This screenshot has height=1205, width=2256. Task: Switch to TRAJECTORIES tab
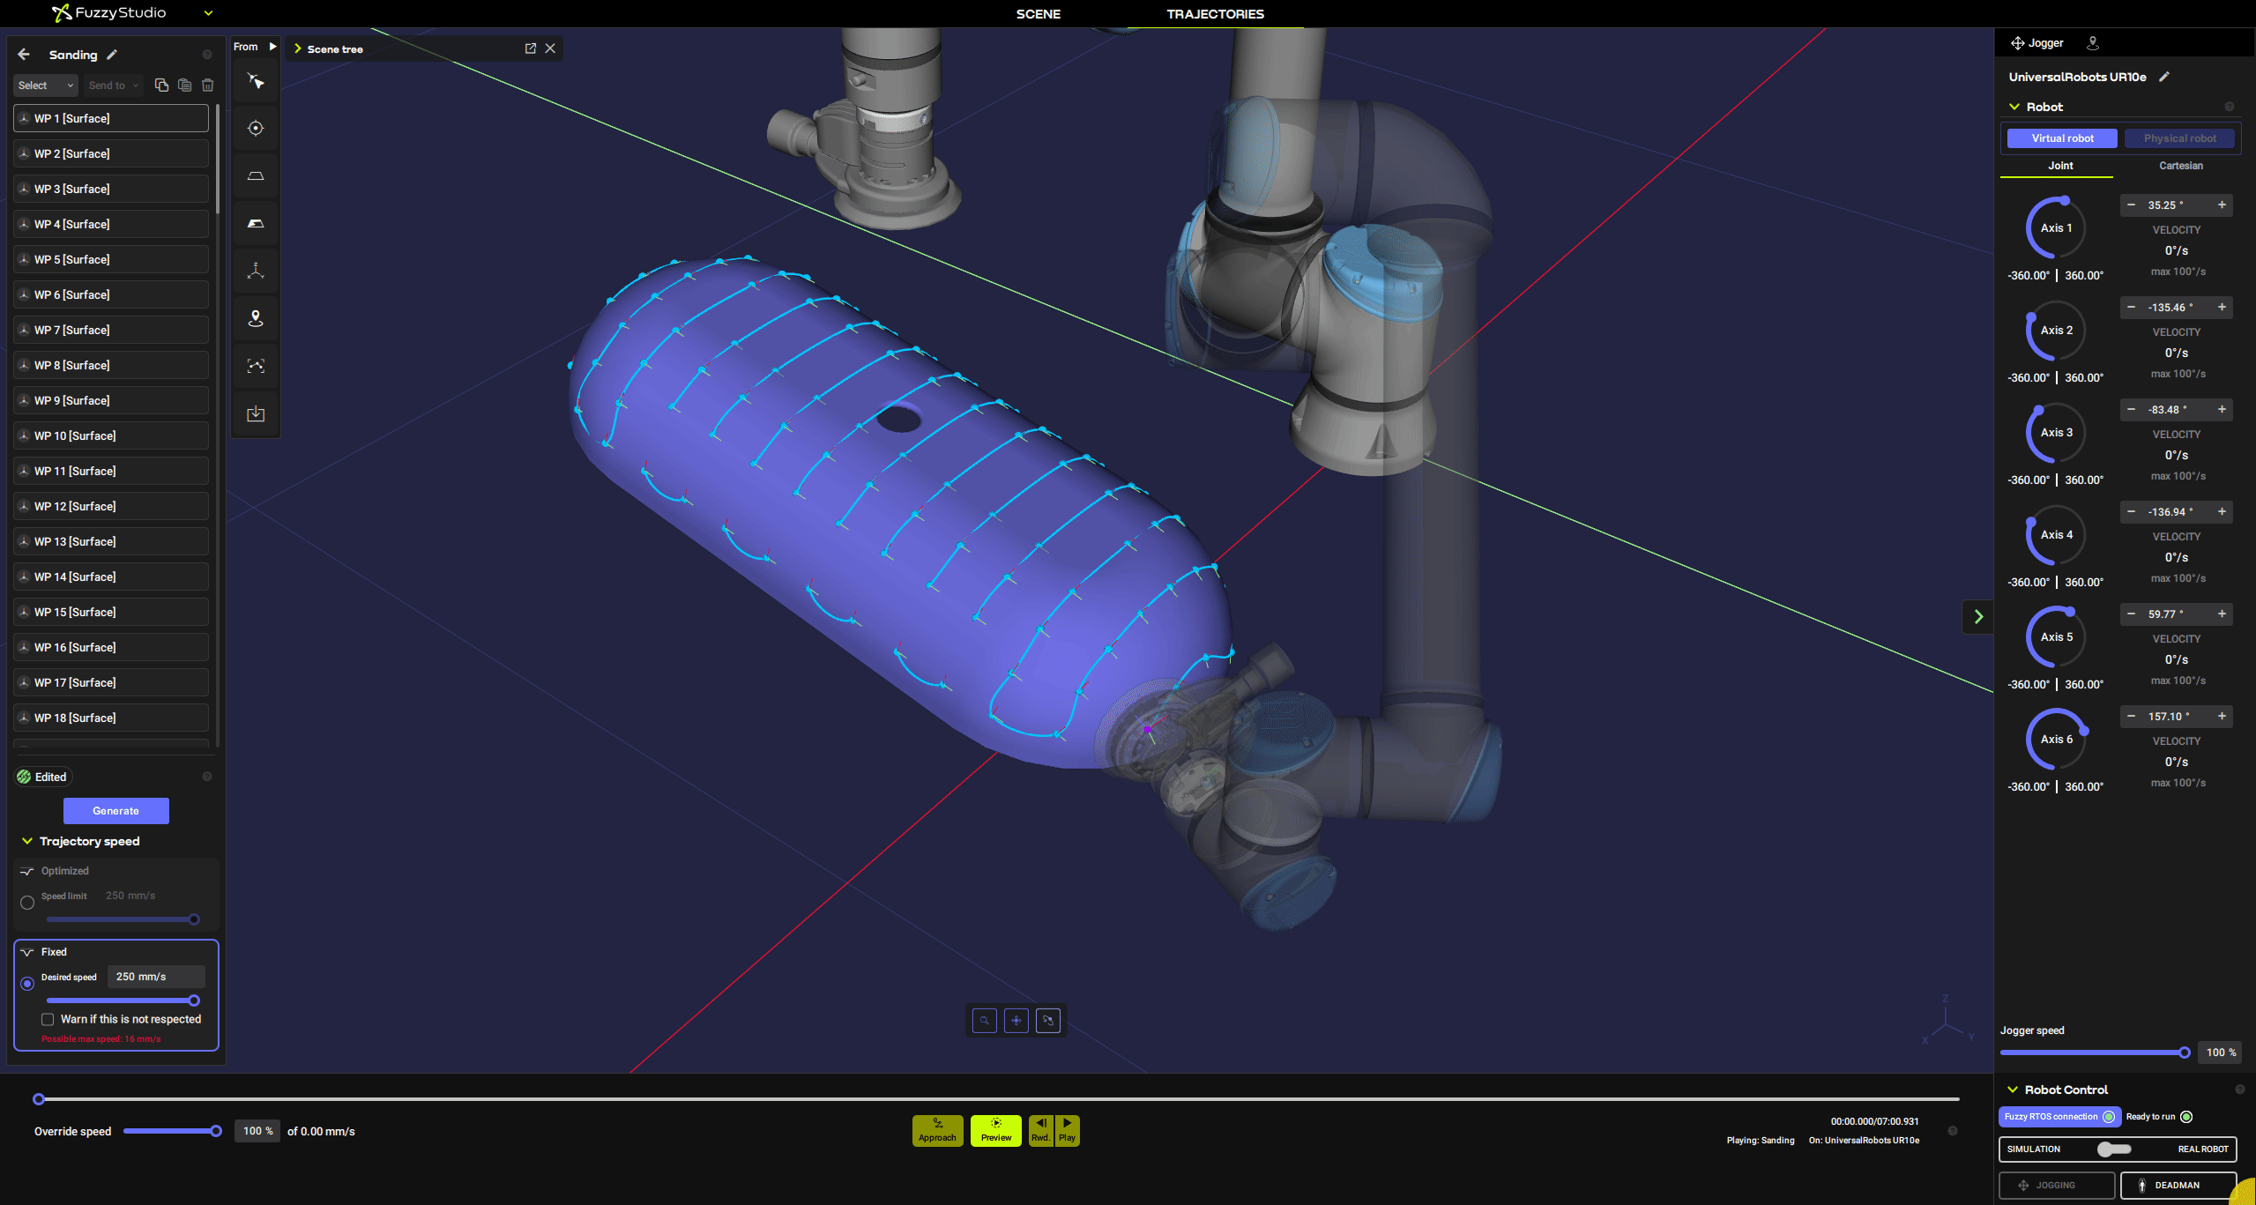tap(1215, 14)
